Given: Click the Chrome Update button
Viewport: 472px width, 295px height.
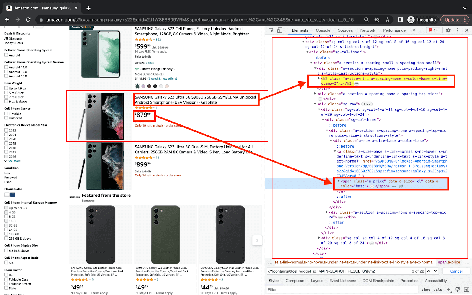Looking at the screenshot, I should [455, 20].
